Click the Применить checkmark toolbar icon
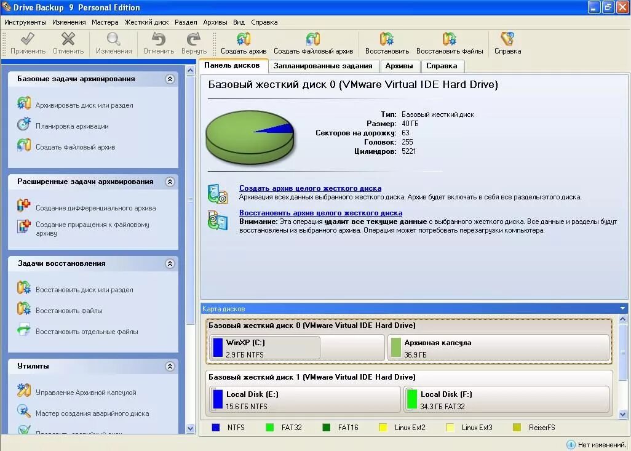This screenshot has height=451, width=631. pyautogui.click(x=27, y=39)
